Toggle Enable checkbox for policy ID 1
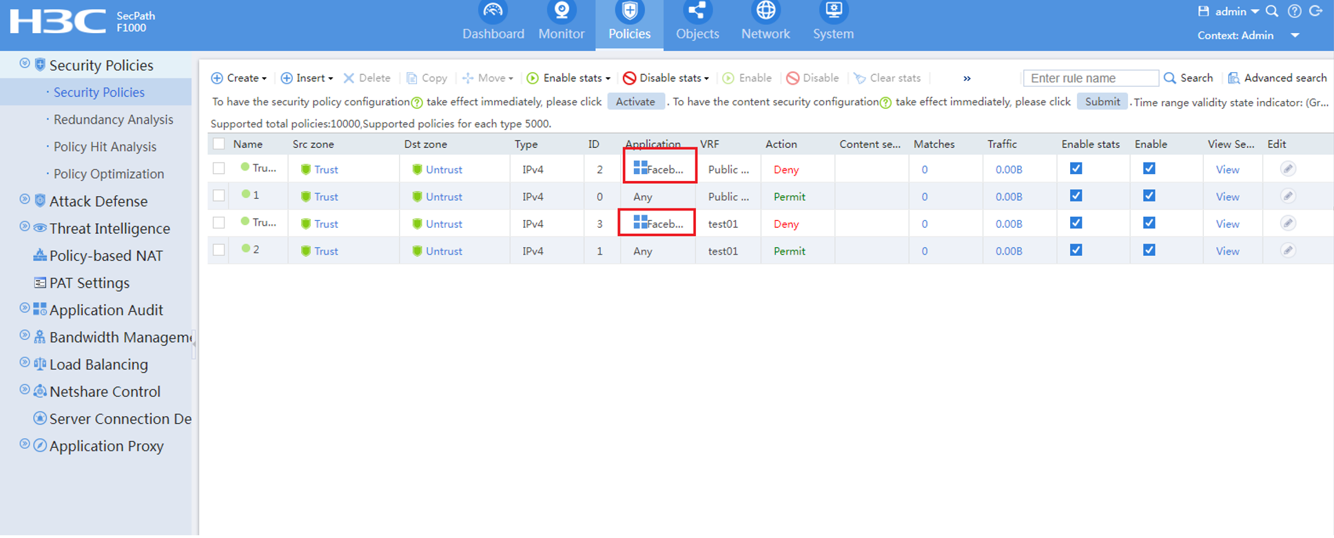 coord(1149,250)
